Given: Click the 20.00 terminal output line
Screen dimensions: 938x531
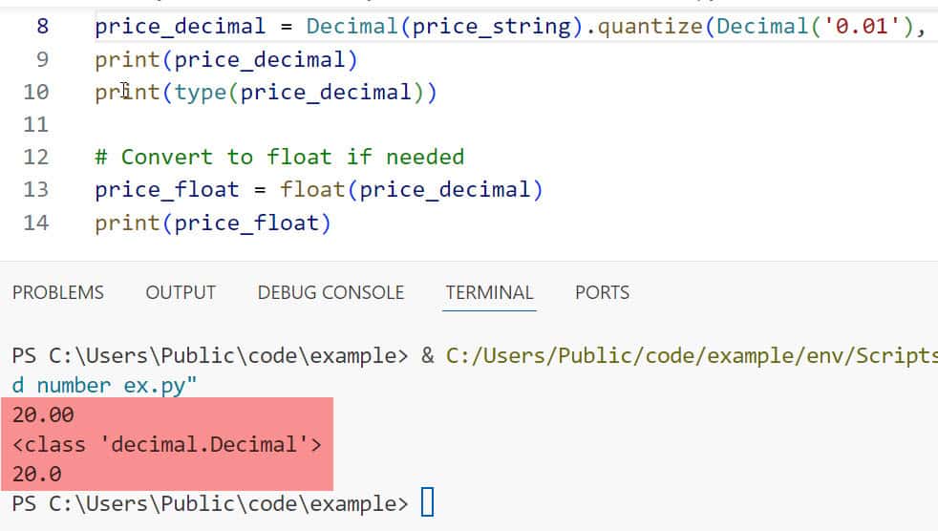Looking at the screenshot, I should coord(44,414).
